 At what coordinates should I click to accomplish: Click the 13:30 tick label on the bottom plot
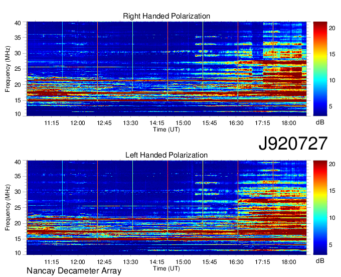(x=130, y=262)
